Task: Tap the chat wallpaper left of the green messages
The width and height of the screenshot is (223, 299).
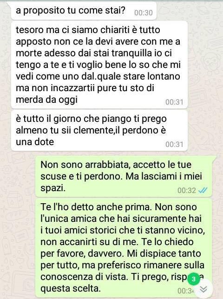Action: click(18, 229)
